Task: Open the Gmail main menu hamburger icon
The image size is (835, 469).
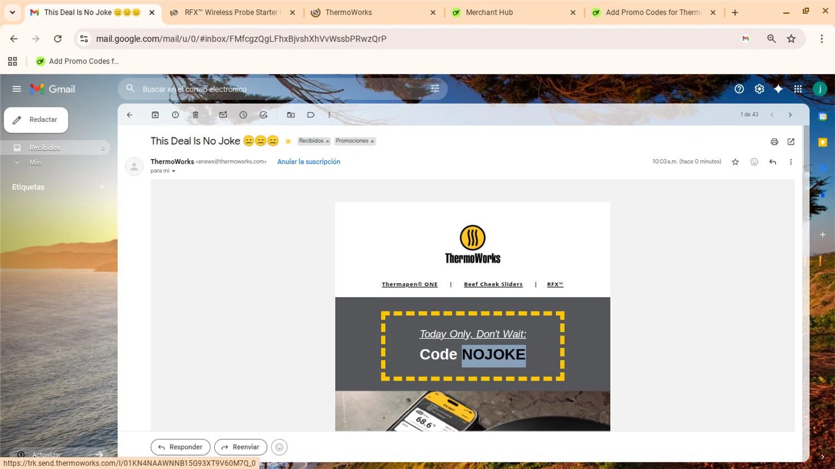Action: coord(17,89)
